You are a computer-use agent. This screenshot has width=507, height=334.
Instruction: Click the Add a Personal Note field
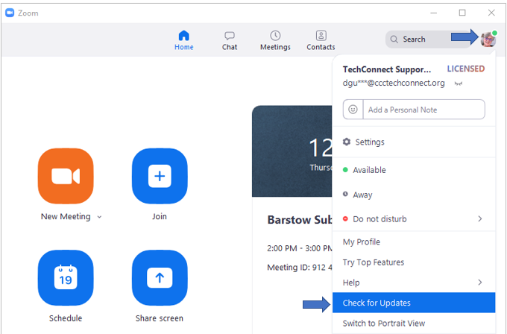coord(424,110)
